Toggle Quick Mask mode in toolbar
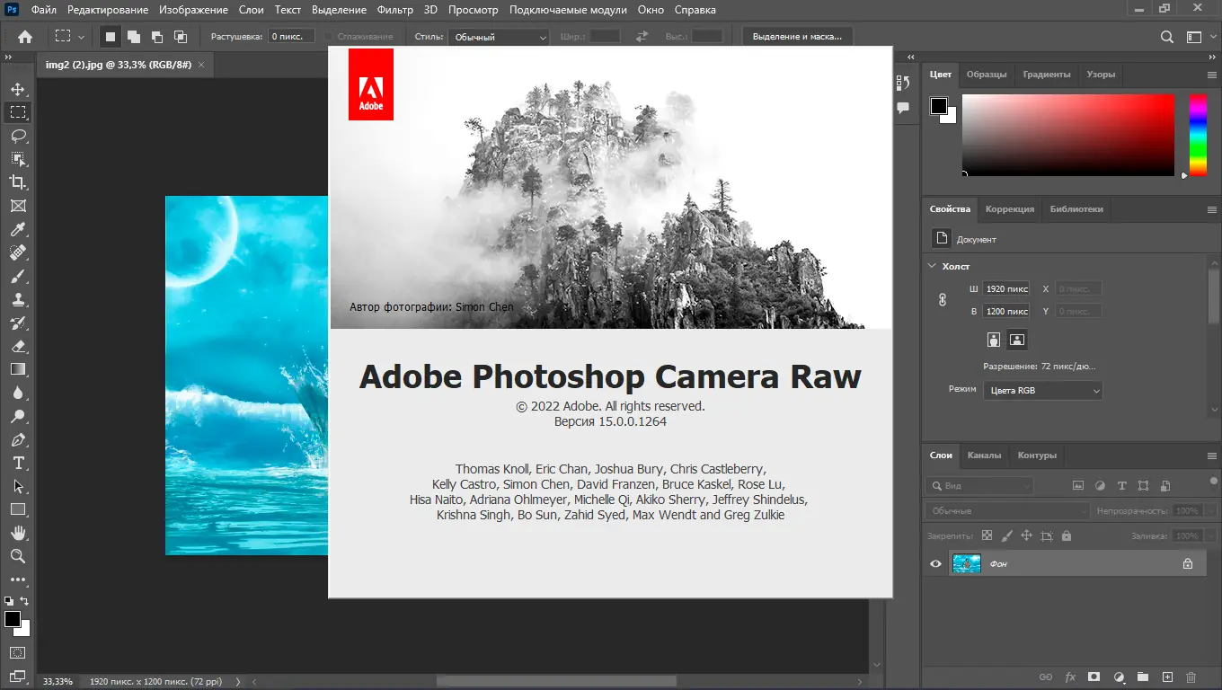Screen dimensions: 1222x690 (x=18, y=651)
